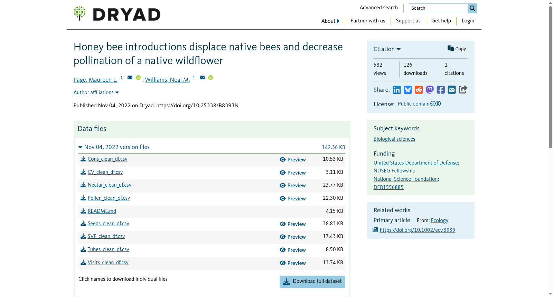Expand Author affiliations
Screen dimensions: 553x297
coord(96,92)
